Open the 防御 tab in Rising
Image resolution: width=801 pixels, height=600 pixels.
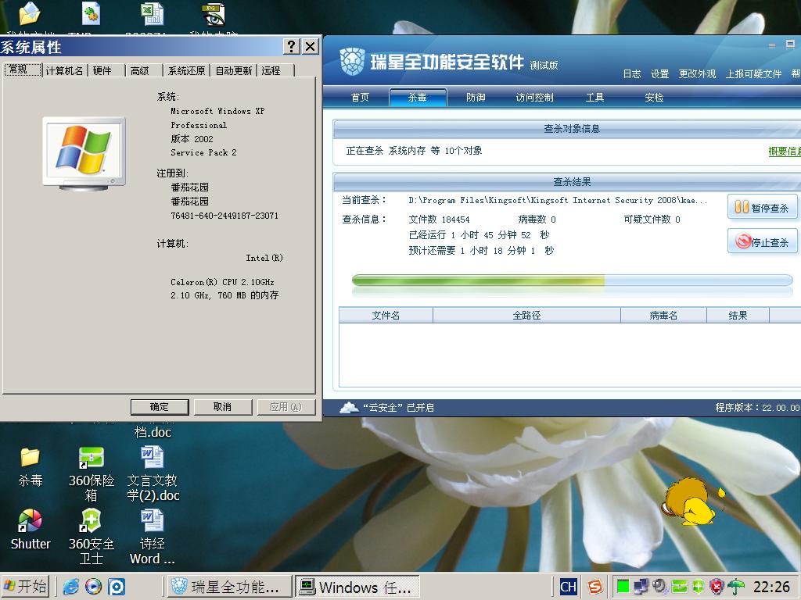click(x=476, y=97)
